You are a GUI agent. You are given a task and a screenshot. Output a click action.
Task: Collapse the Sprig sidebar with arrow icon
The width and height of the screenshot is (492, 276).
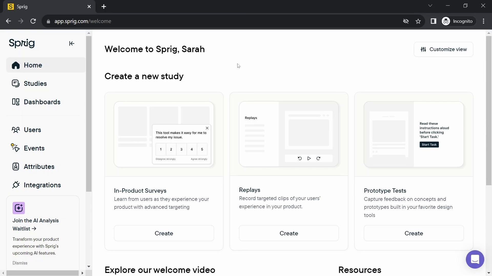[71, 43]
